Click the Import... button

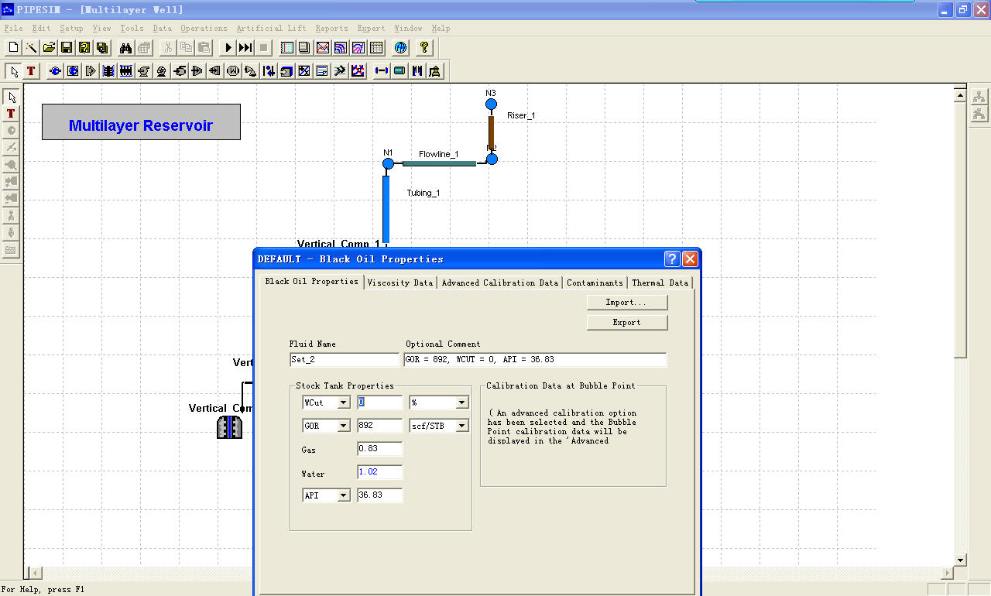tap(627, 302)
